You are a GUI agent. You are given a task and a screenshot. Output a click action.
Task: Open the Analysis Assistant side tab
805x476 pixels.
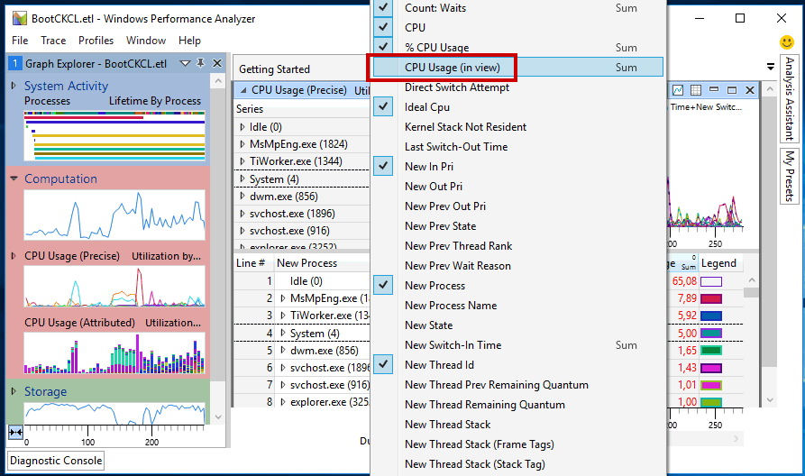click(x=789, y=98)
